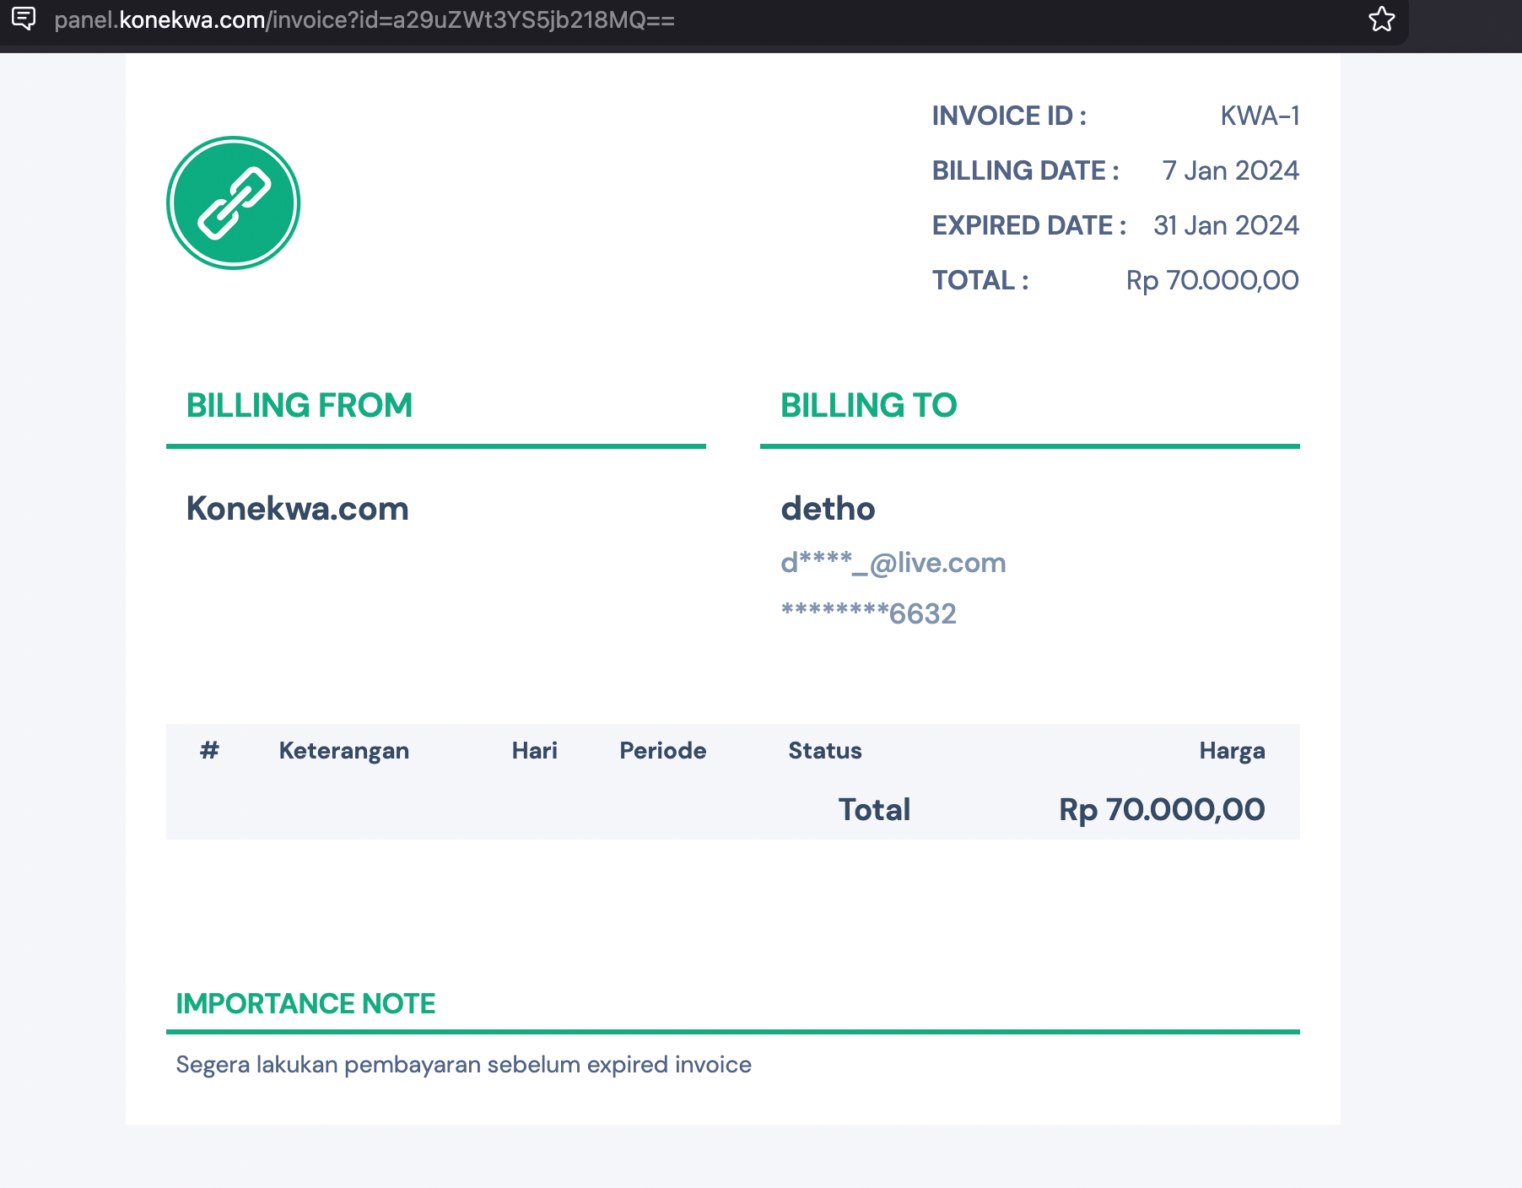Click the Periode column header
This screenshot has height=1188, width=1522.
[x=662, y=751]
